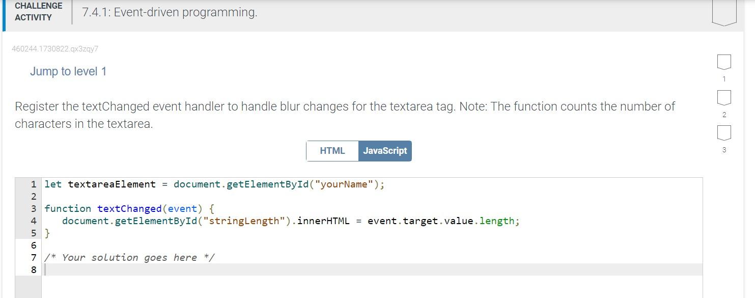
Task: Select the level 2 chevron badge
Action: pyautogui.click(x=723, y=98)
